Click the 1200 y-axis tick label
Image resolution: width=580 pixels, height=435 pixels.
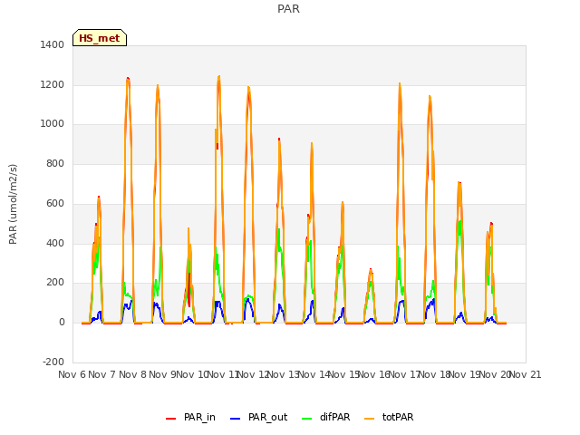click(x=53, y=84)
